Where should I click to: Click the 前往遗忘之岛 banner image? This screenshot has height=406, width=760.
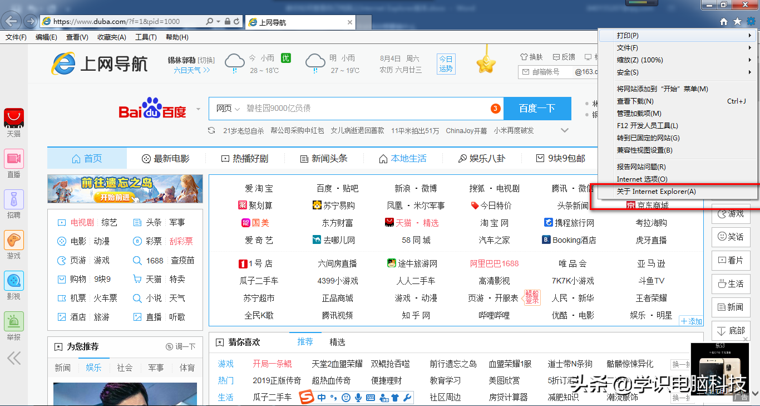tap(125, 189)
